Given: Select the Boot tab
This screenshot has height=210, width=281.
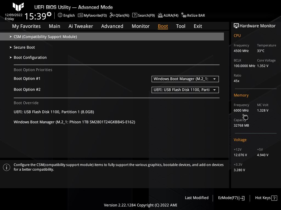Looking at the screenshot, I should 163,26.
